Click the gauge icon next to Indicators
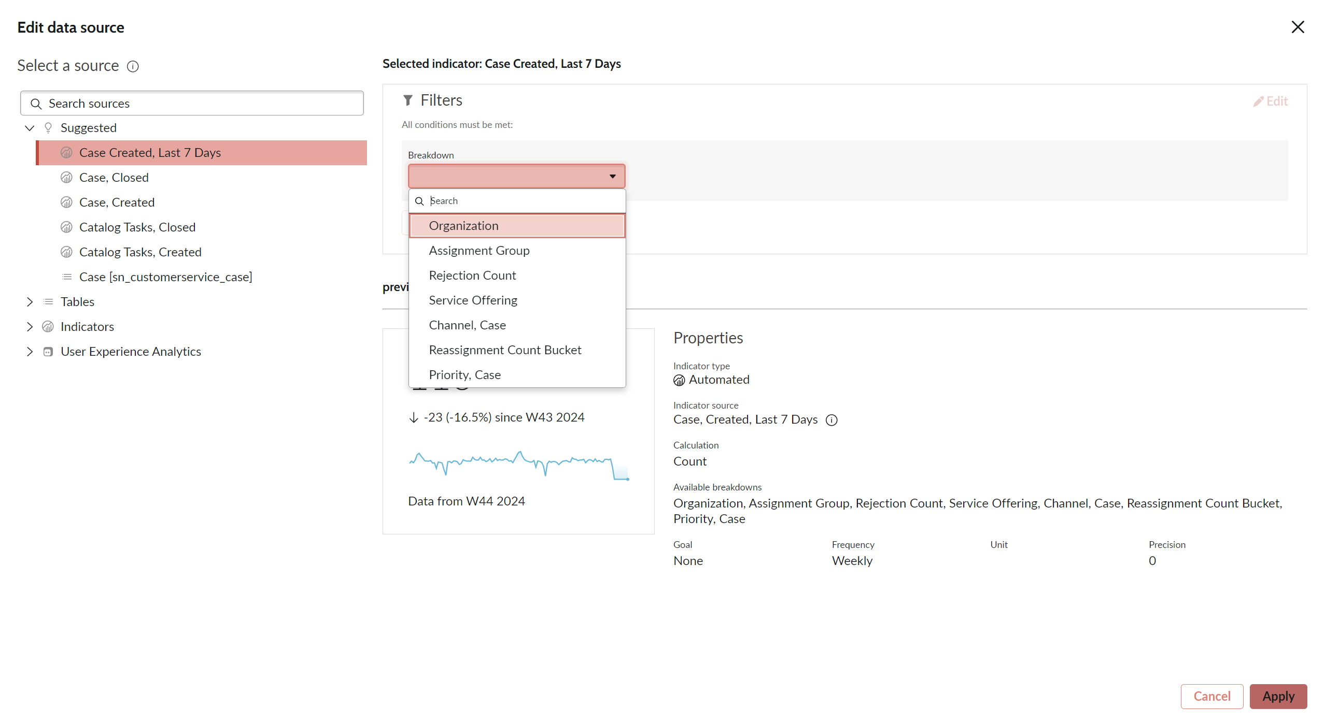1325x724 pixels. pyautogui.click(x=48, y=327)
